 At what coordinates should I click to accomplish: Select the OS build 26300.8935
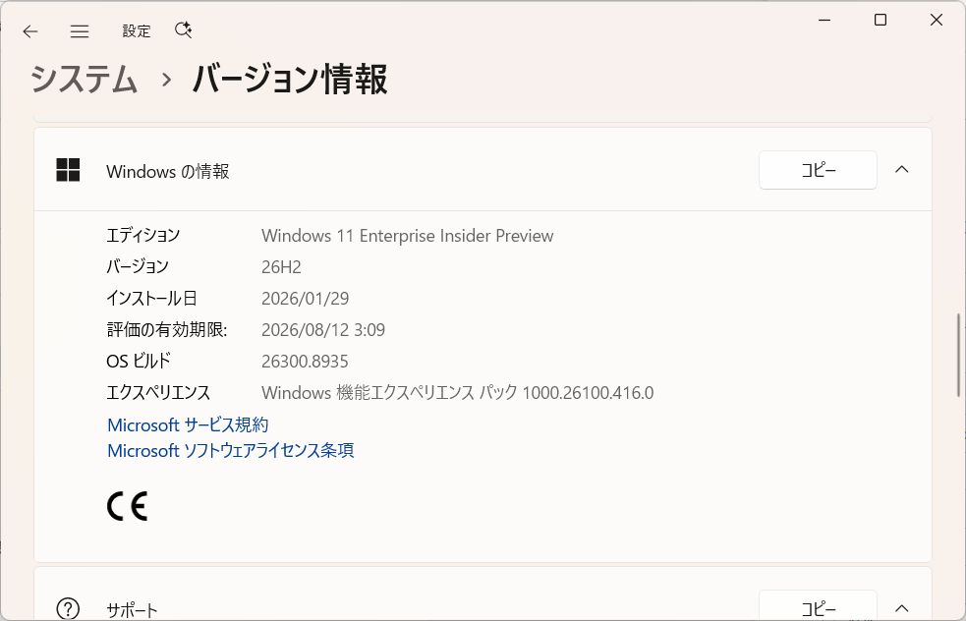click(x=305, y=362)
